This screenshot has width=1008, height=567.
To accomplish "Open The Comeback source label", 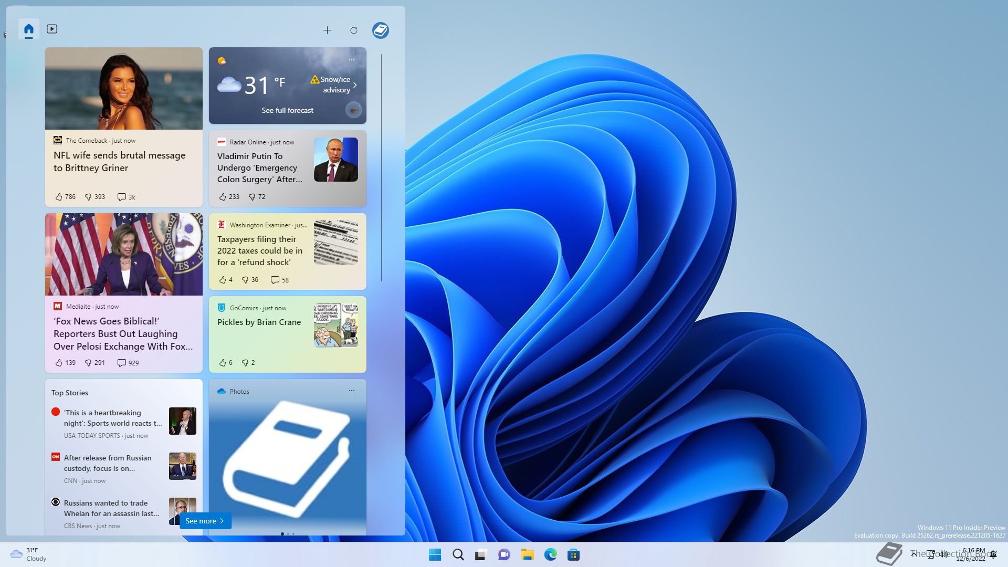I will click(x=87, y=141).
